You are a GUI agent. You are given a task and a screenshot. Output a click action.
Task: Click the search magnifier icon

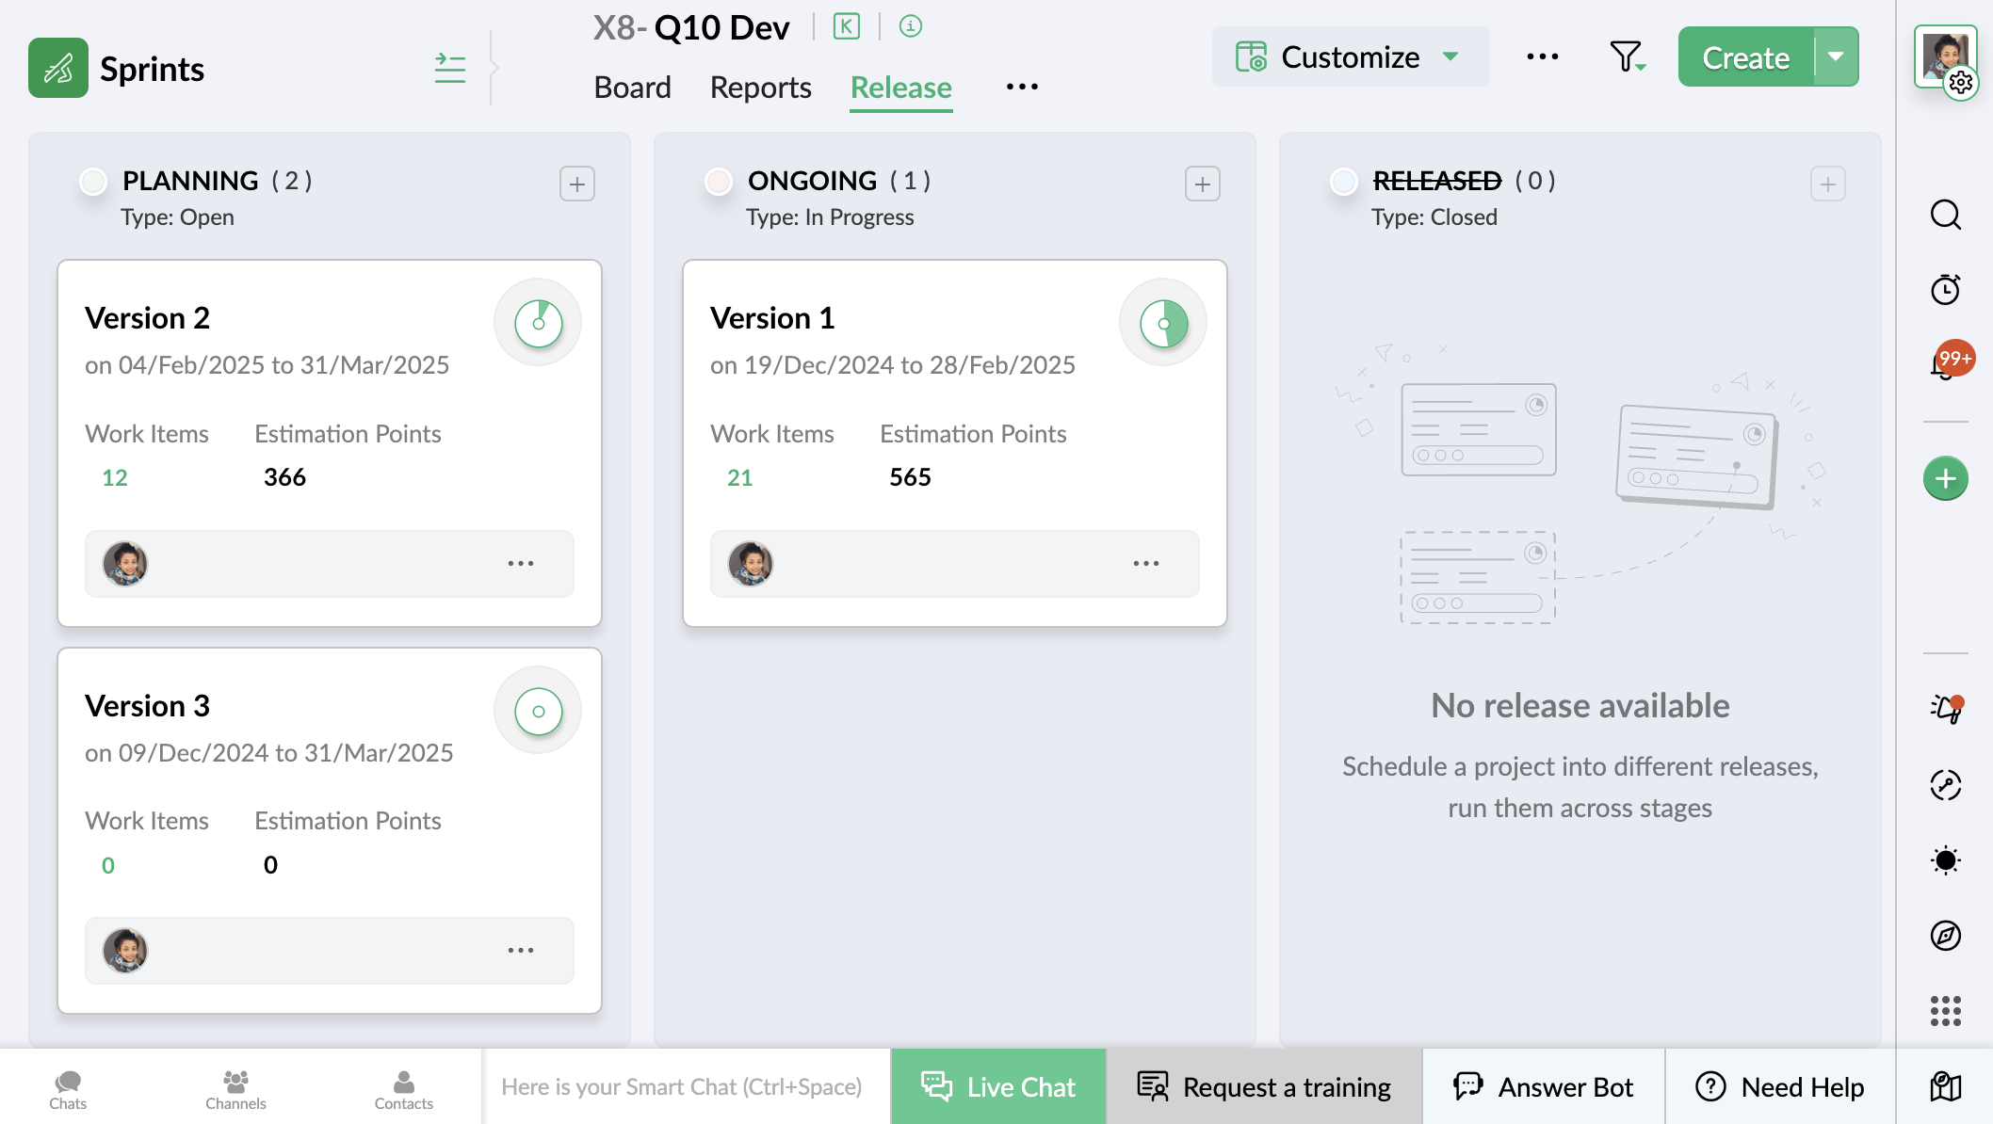tap(1945, 216)
